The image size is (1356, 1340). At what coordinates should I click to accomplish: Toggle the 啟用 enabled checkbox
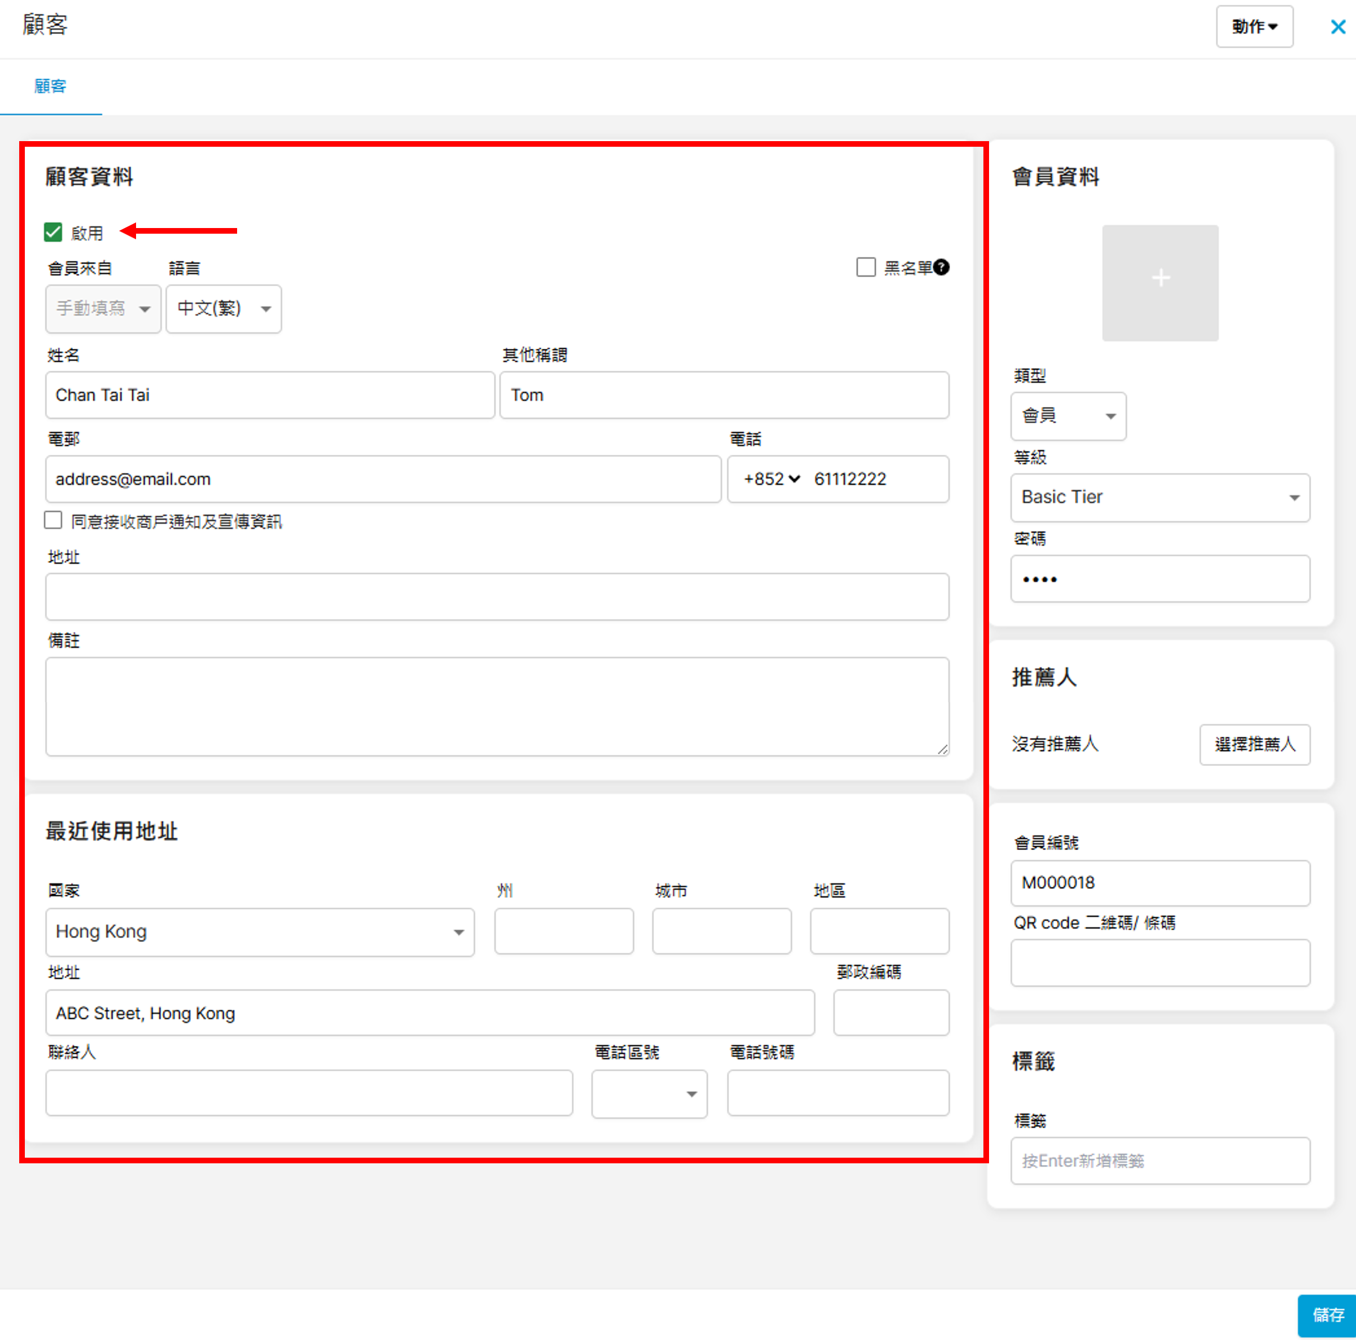53,233
